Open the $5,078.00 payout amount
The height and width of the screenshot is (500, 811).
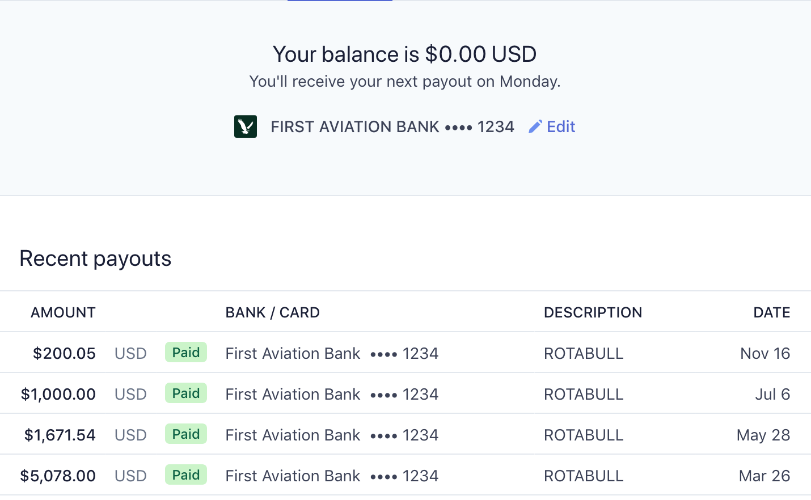click(x=58, y=476)
